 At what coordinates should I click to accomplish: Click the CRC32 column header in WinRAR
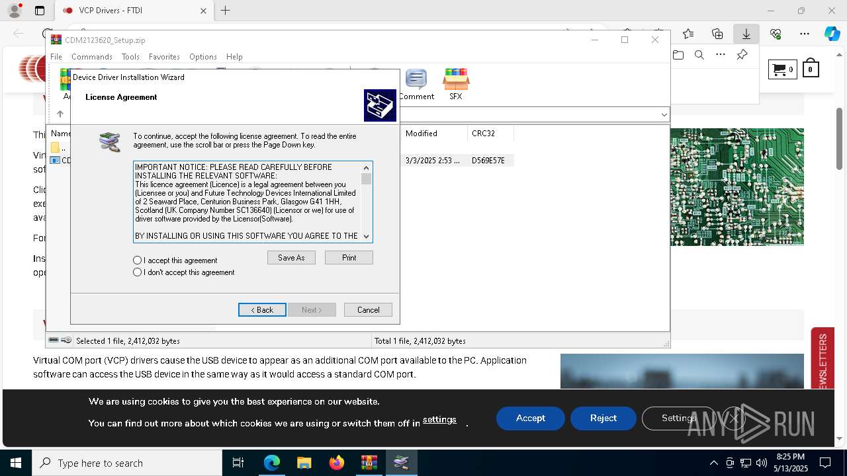(490, 134)
